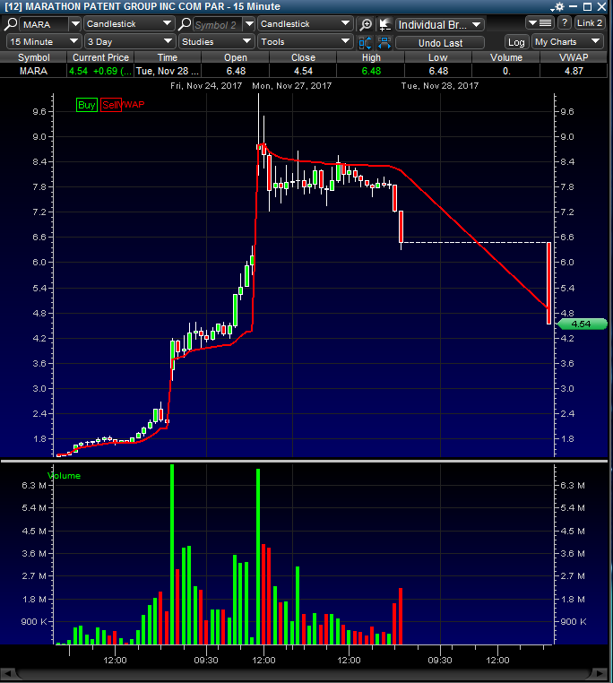Click the VWAP column header
The image size is (613, 683).
click(574, 57)
